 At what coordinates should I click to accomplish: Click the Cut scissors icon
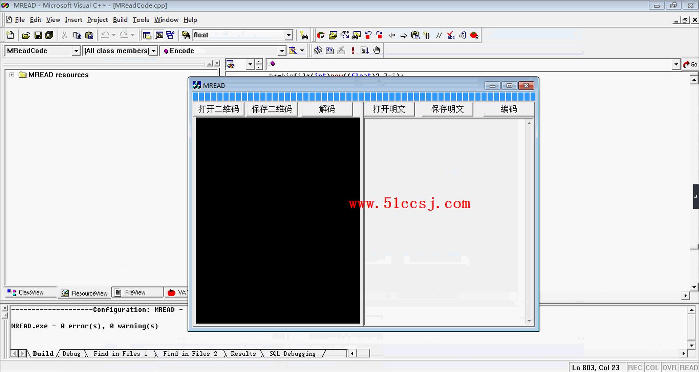pyautogui.click(x=64, y=35)
